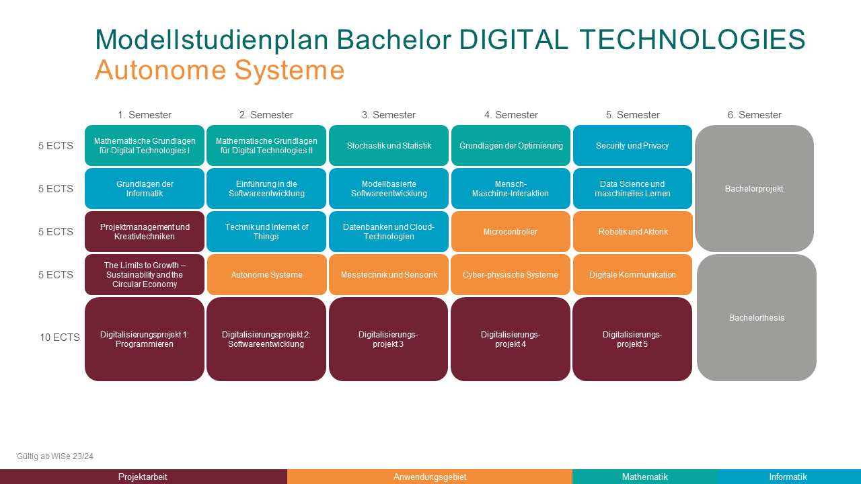Click the Anwendungsgebiet legend bar
861x484 pixels.
(x=430, y=477)
